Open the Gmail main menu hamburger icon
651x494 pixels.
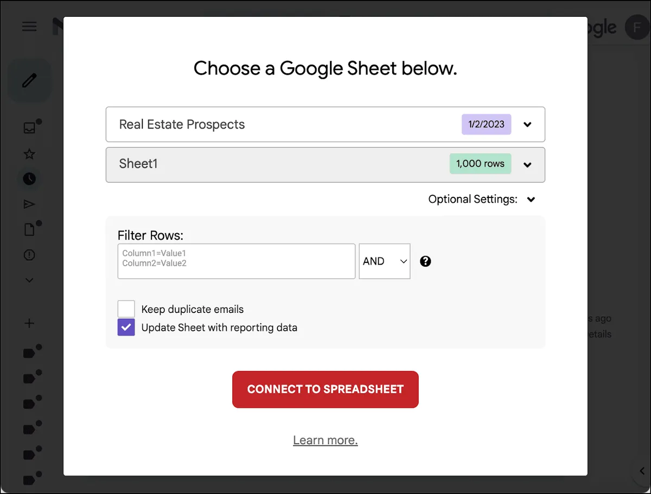point(29,26)
